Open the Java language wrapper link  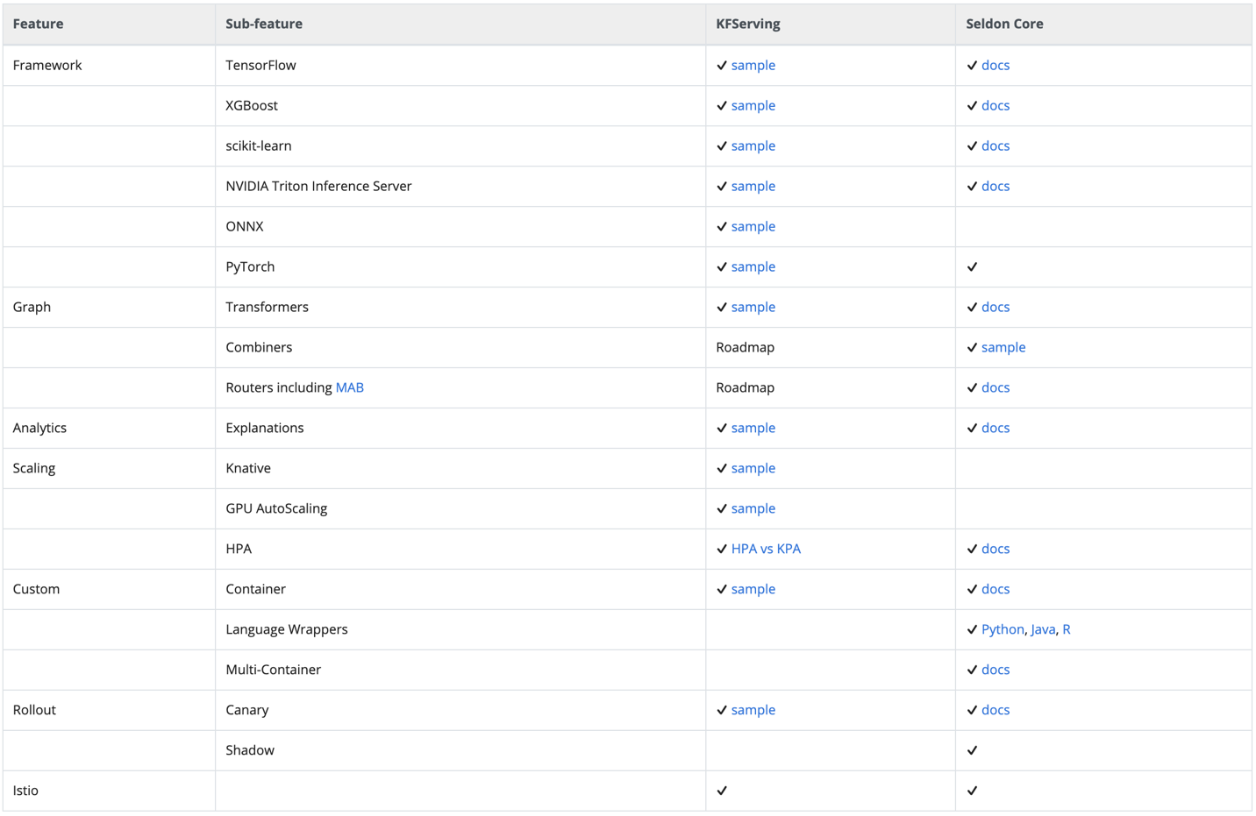click(x=1043, y=629)
